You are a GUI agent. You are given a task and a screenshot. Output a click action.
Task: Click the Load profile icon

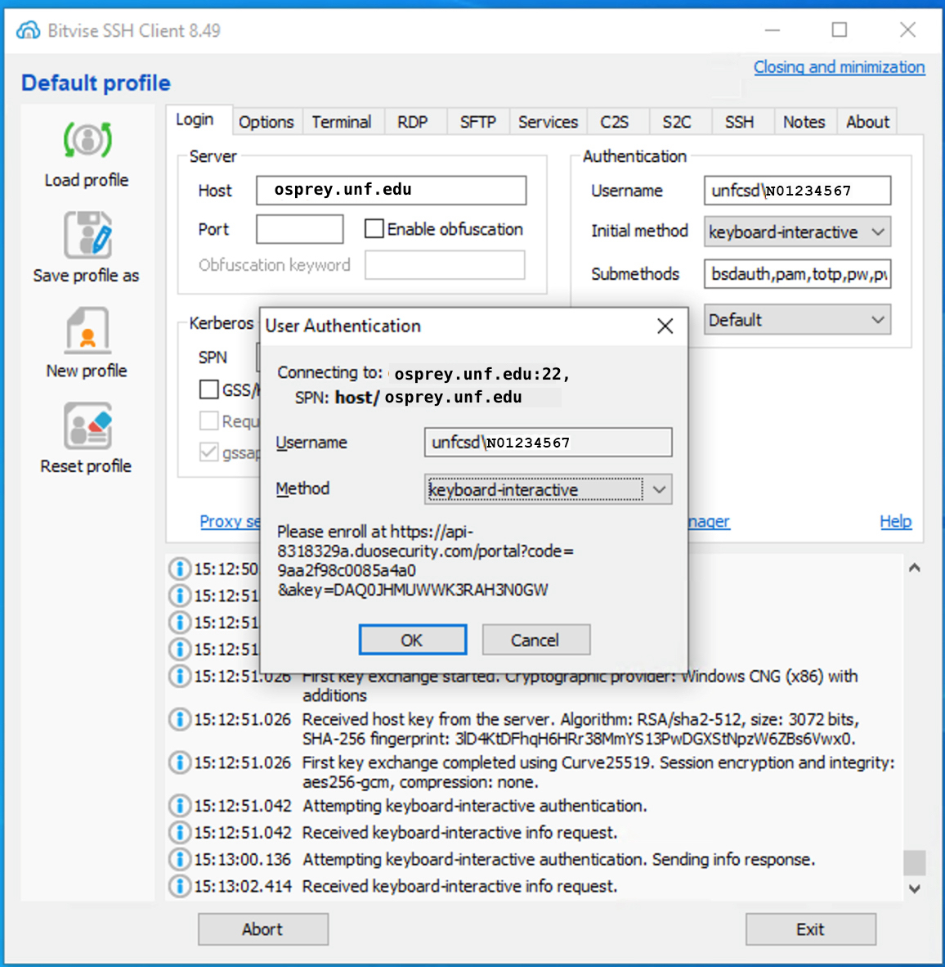tap(87, 140)
